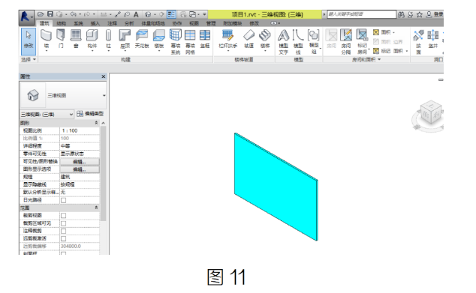Screen dimensions: 476x293
Task: Close the Properties (属性) panel
Action: coord(103,76)
